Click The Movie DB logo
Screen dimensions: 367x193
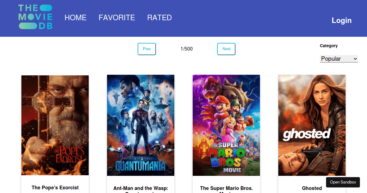tap(35, 17)
